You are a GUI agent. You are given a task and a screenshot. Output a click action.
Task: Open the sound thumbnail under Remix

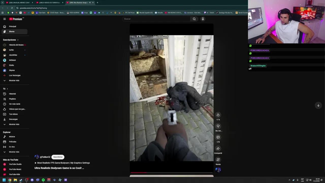218,170
